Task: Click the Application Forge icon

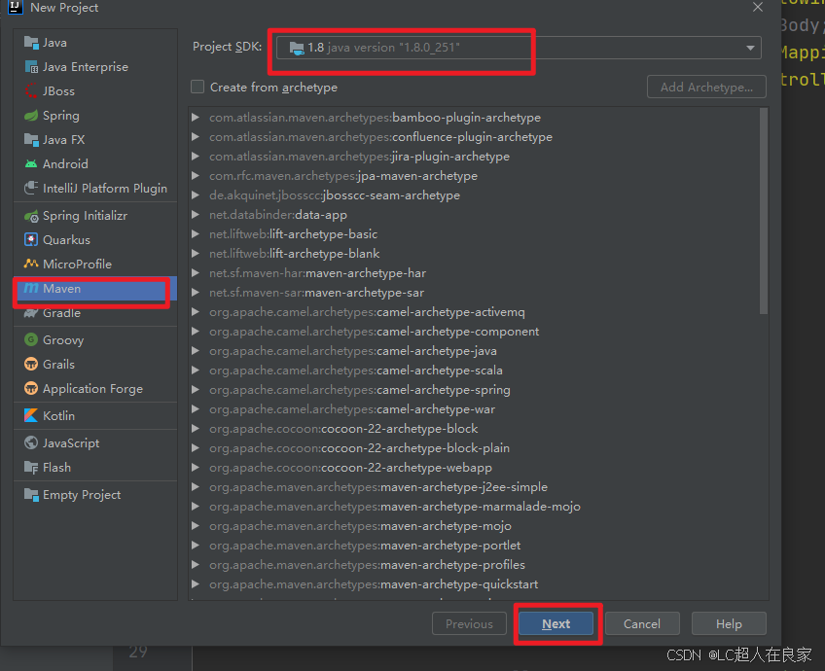Action: pos(31,389)
